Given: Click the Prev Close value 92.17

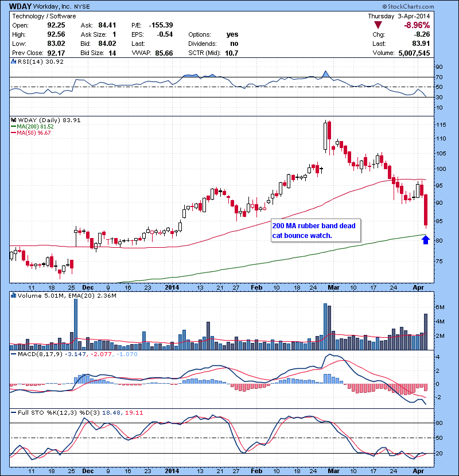Looking at the screenshot, I should pos(56,53).
